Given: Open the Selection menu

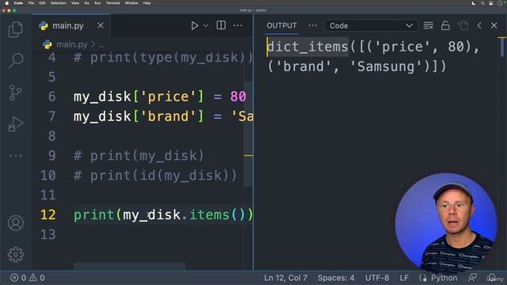Looking at the screenshot, I should (59, 3).
